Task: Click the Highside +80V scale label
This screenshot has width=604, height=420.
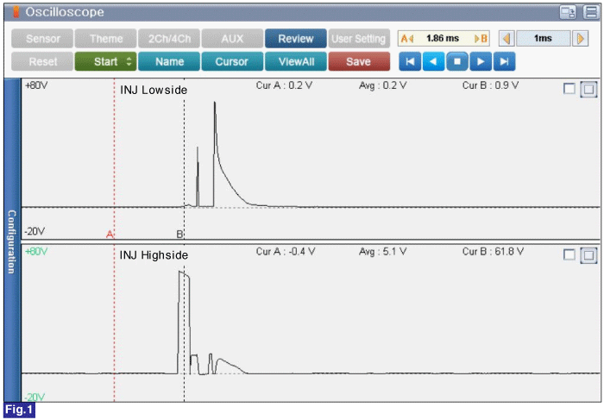Action: click(36, 251)
